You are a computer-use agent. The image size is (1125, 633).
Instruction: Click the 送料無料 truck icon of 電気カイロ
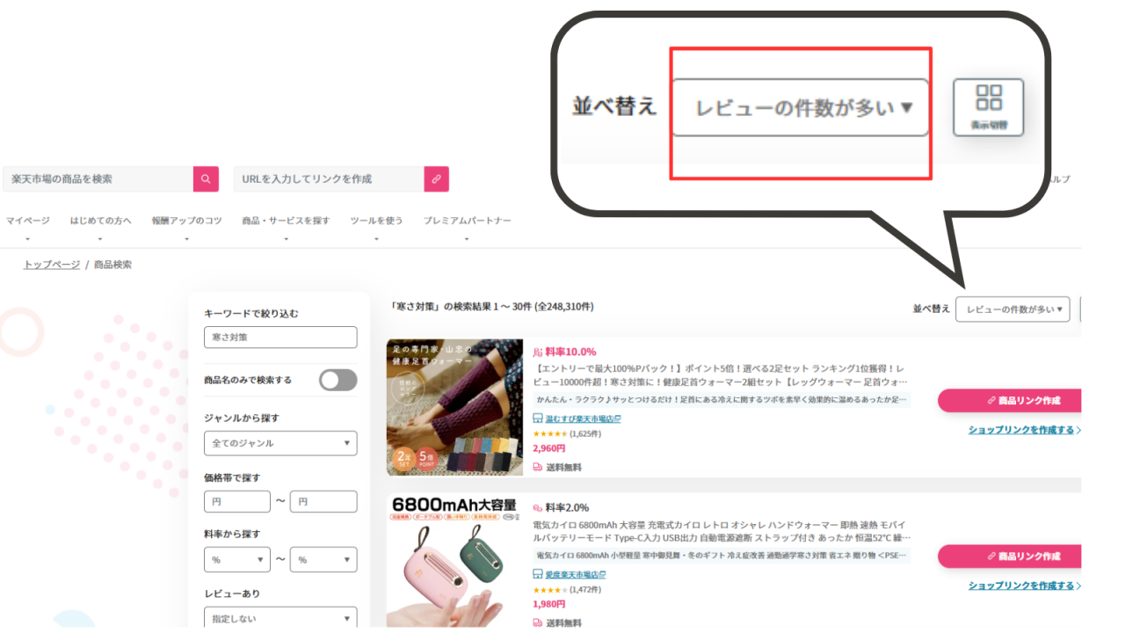point(538,622)
